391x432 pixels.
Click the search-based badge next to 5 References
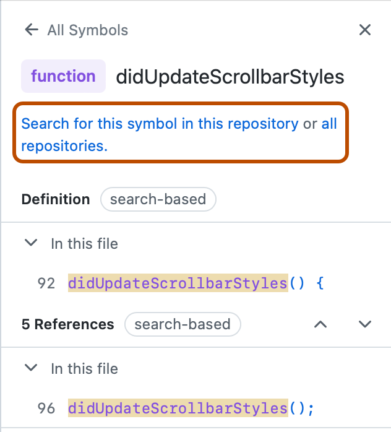coord(183,324)
